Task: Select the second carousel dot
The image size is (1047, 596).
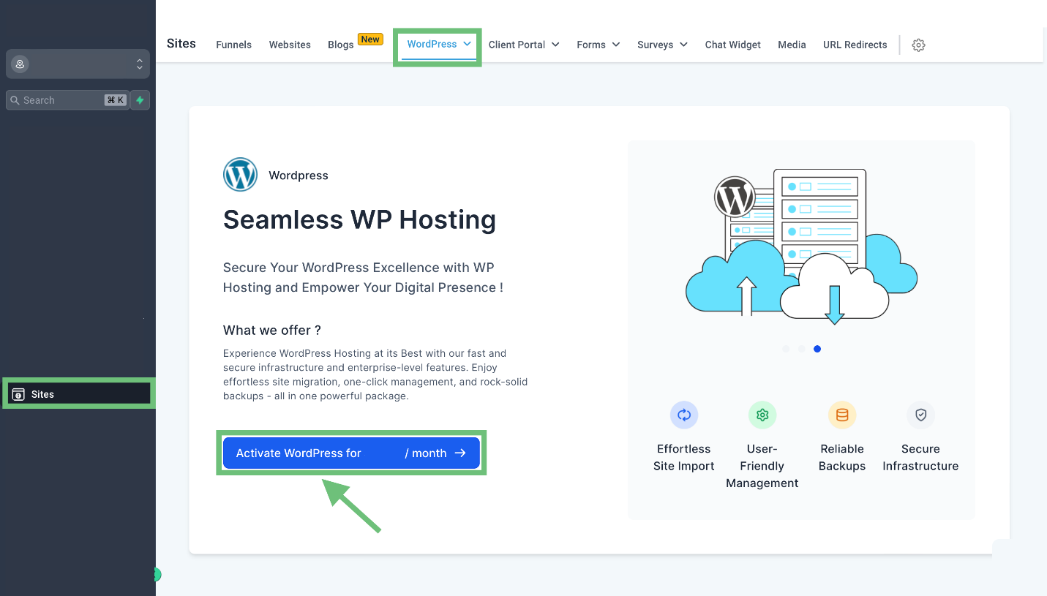Action: [x=801, y=349]
